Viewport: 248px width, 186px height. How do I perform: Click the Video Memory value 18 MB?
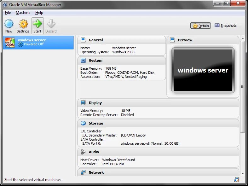(x=126, y=111)
